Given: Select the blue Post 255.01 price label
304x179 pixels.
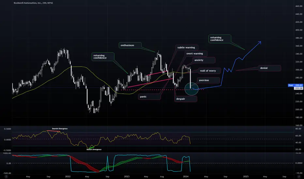Looking at the screenshot, I should (x=296, y=85).
